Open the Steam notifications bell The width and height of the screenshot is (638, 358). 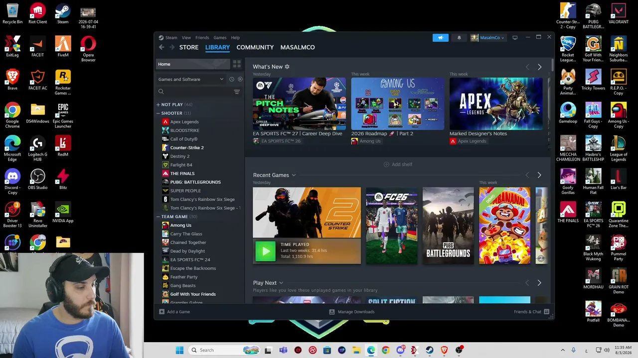coord(459,37)
